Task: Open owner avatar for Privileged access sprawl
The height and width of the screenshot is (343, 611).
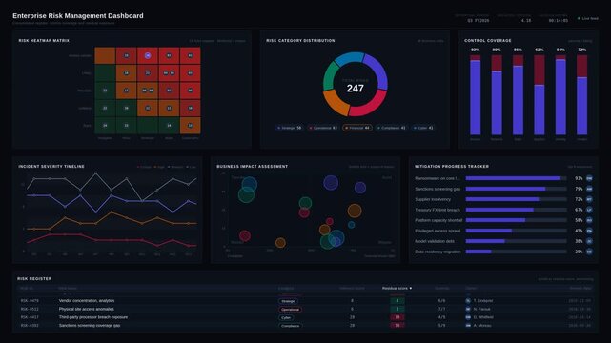Action: [x=589, y=231]
